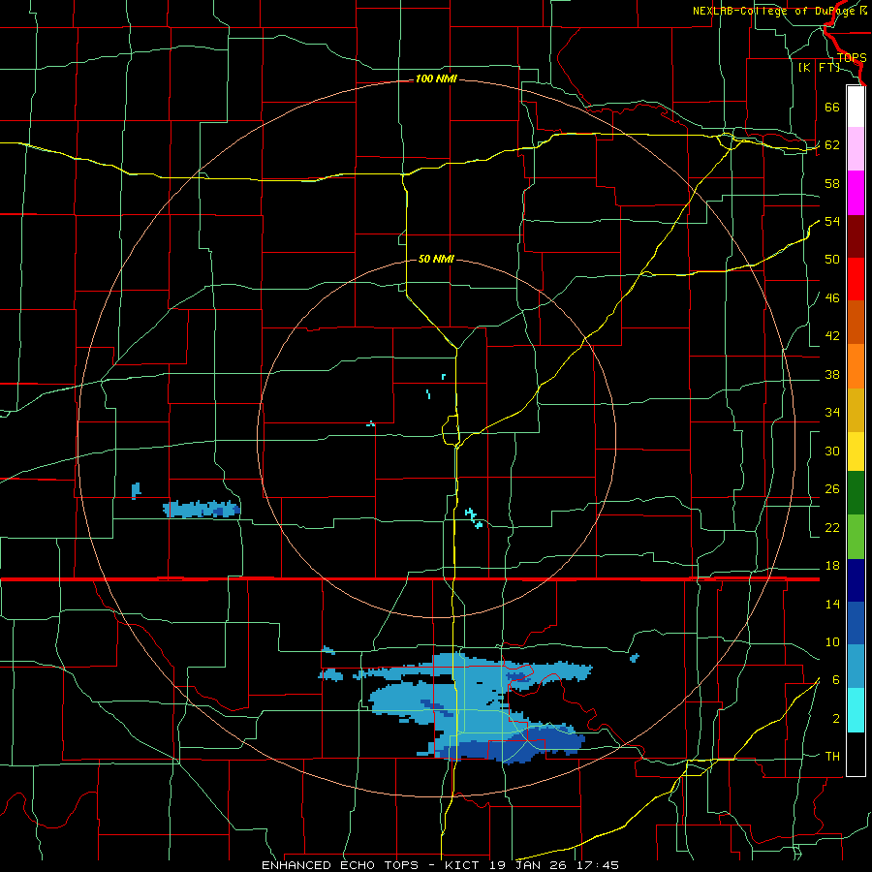Click the light green 18-22 legend swatch
872x872 pixels.
pyautogui.click(x=856, y=537)
